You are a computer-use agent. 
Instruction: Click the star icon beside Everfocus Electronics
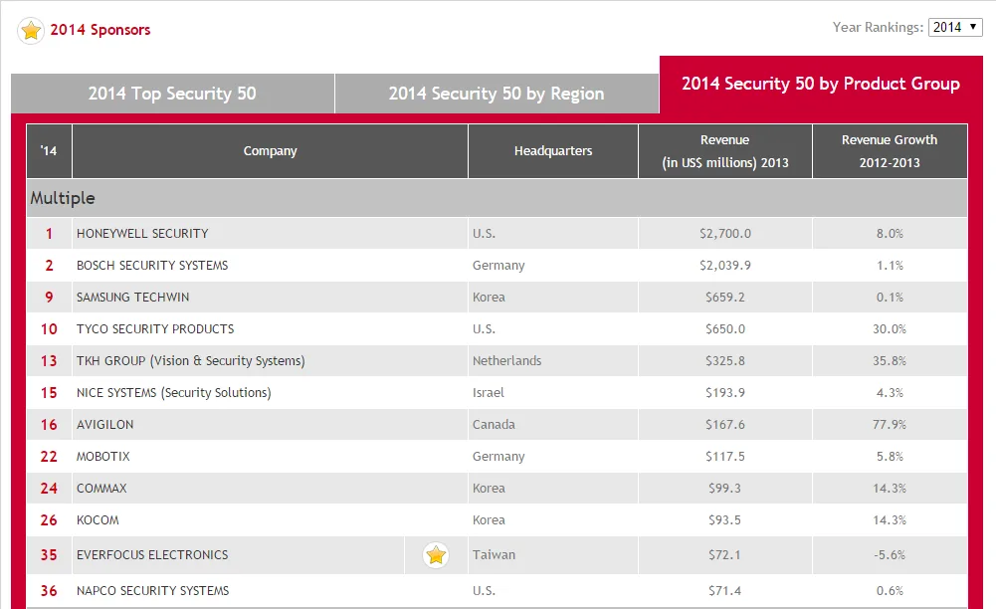point(436,555)
